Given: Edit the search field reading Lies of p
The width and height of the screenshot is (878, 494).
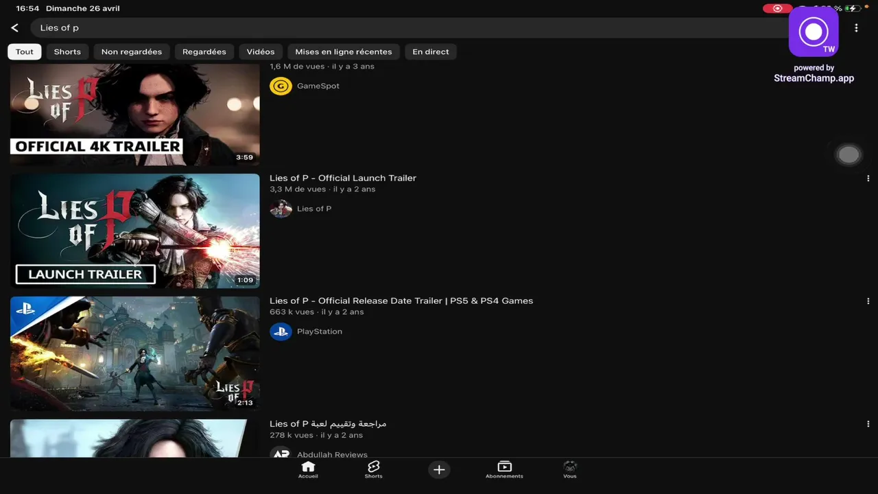Looking at the screenshot, I should click(408, 28).
